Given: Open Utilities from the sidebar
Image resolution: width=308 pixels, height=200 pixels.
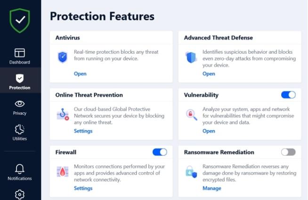Looking at the screenshot, I should pos(20,133).
